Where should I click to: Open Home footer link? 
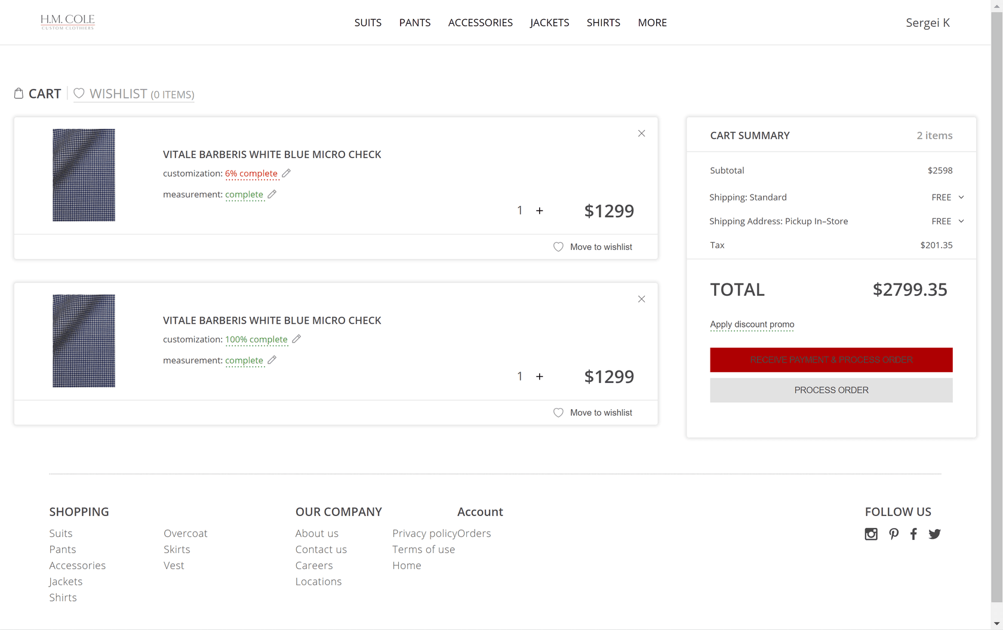tap(407, 566)
